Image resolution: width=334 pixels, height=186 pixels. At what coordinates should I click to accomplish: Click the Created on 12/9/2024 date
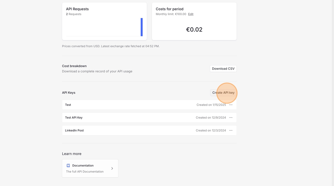point(211,118)
